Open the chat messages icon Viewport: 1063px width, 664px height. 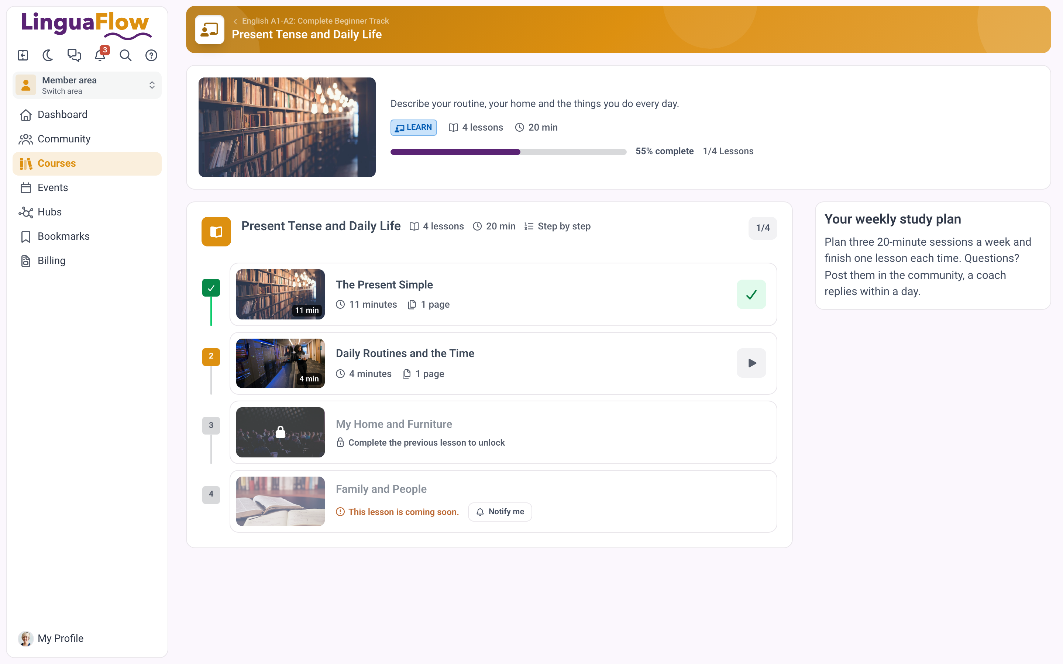tap(74, 55)
